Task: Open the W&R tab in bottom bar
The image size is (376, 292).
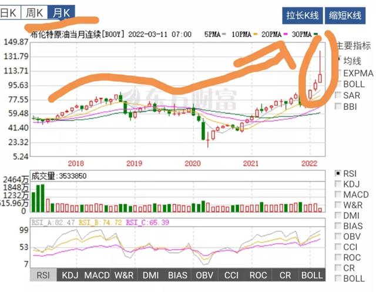Action: coord(124,275)
